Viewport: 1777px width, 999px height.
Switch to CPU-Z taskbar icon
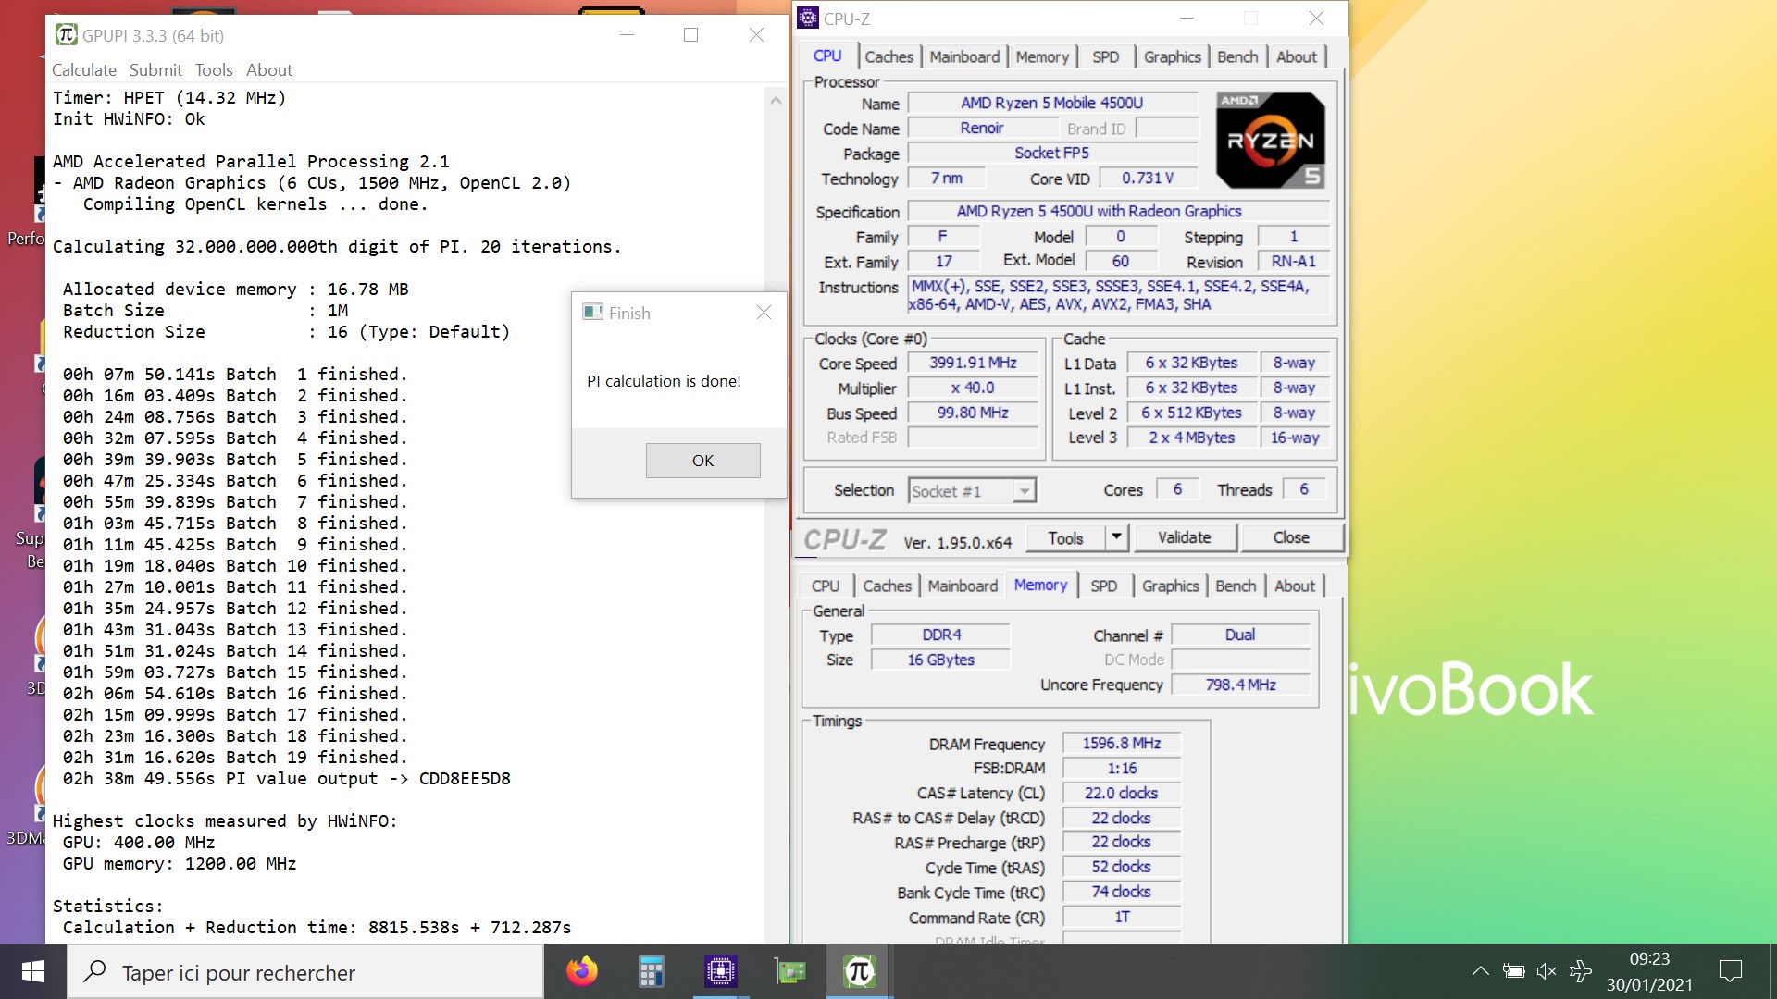(x=720, y=971)
